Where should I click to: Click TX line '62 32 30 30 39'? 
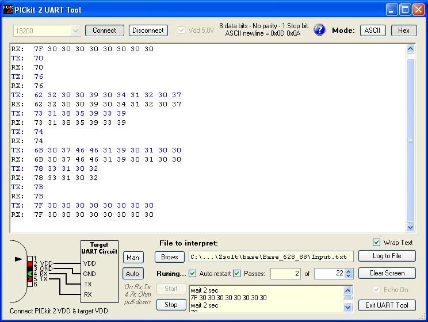point(96,95)
